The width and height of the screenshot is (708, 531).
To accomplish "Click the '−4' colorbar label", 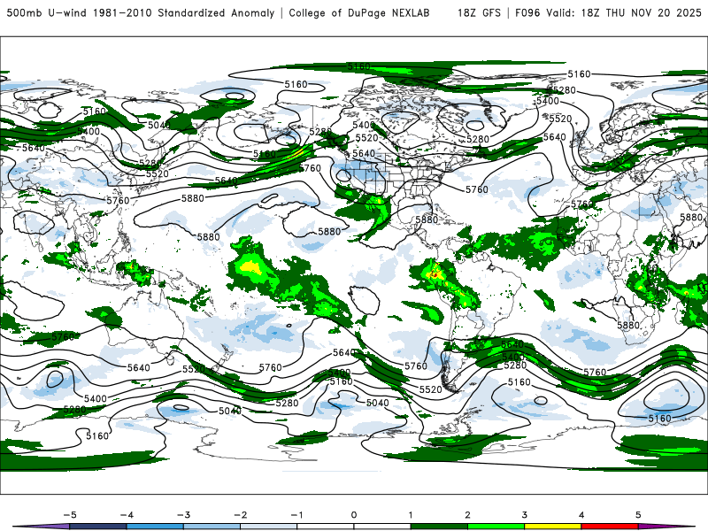I will click(127, 515).
